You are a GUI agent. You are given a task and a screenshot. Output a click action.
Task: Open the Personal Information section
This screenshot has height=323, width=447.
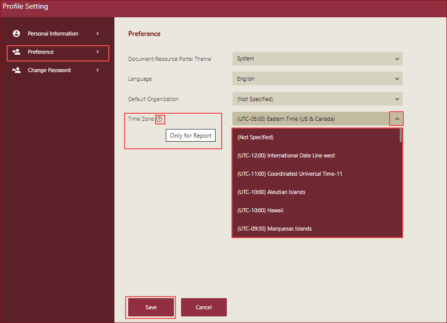point(53,34)
